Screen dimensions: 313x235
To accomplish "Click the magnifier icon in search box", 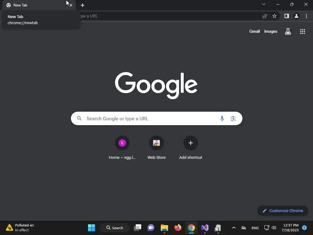I will tap(79, 118).
